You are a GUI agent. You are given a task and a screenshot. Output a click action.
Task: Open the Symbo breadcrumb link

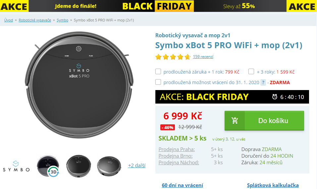coord(63,20)
